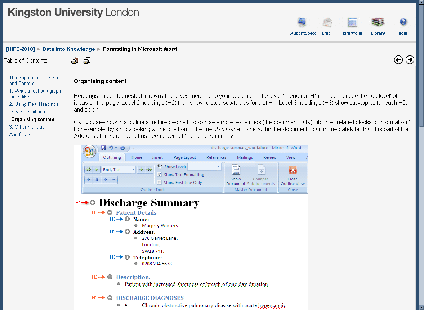Open the Email icon link
This screenshot has height=310, width=424.
pyautogui.click(x=327, y=22)
